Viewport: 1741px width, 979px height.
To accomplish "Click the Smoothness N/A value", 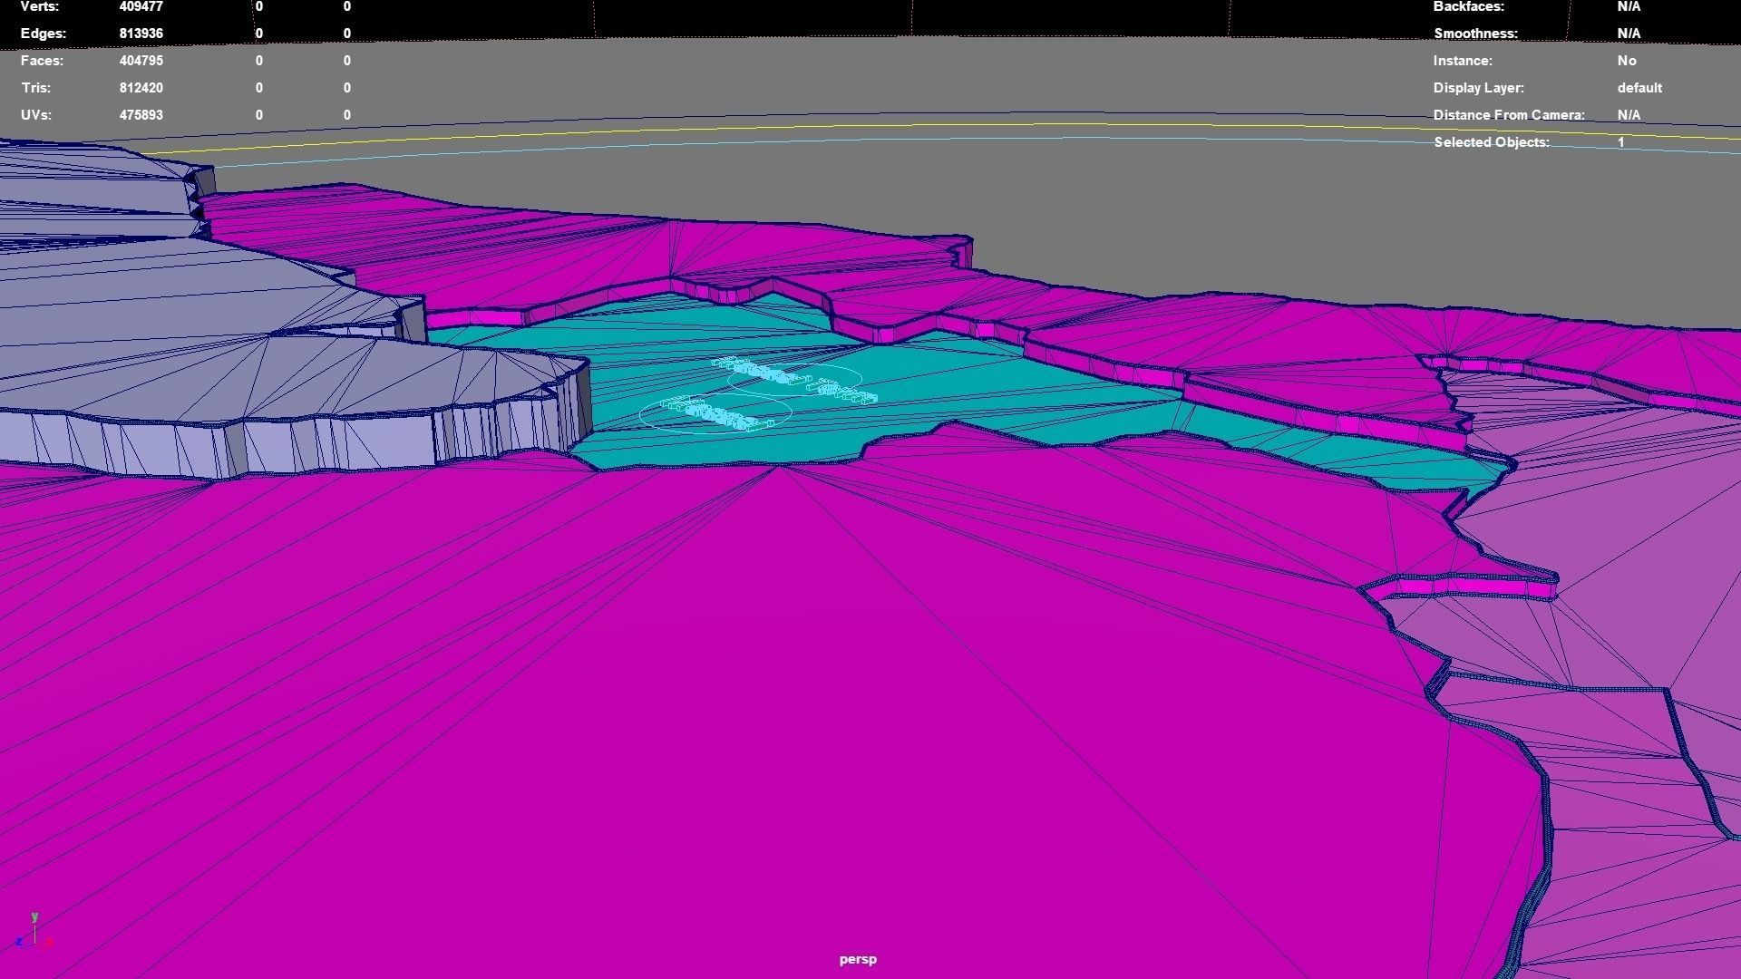I will coord(1629,34).
